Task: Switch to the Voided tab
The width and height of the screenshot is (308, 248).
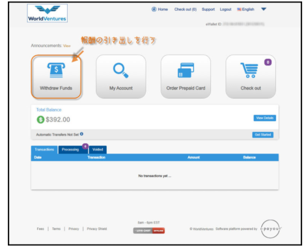Action: pos(98,149)
